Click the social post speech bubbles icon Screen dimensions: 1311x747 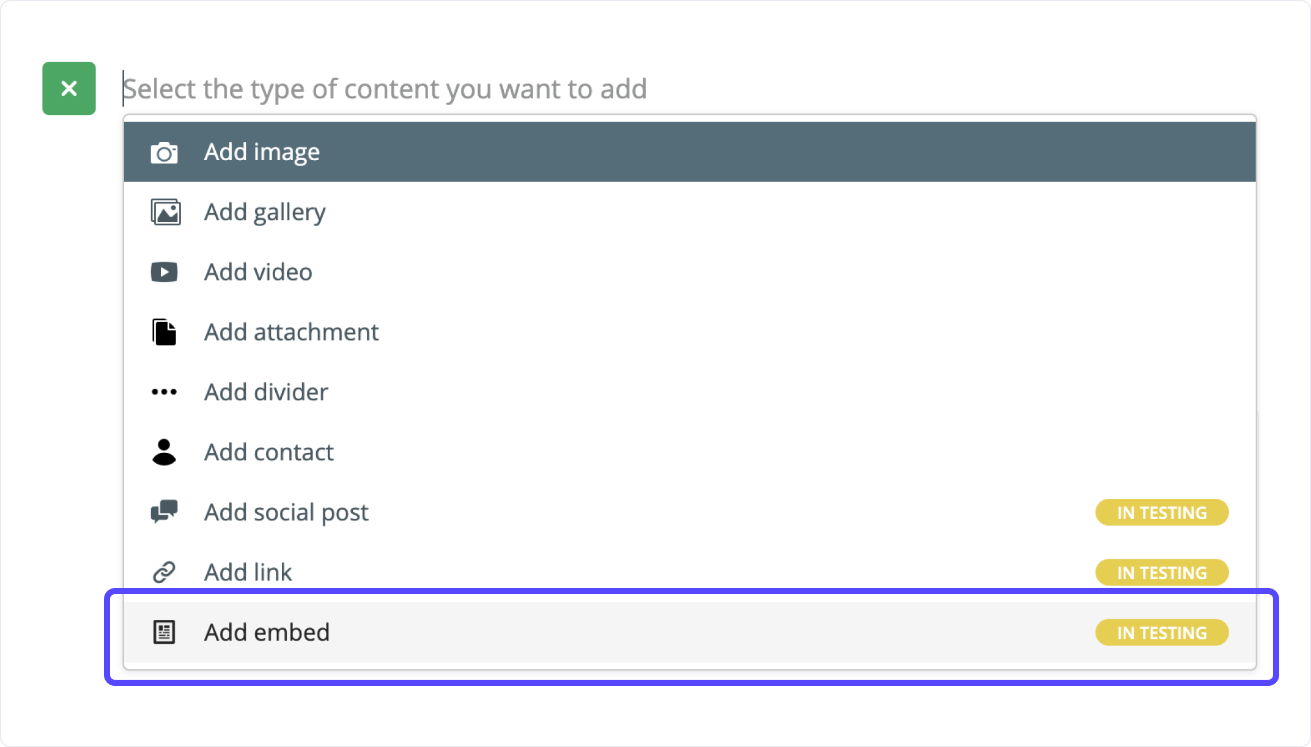point(164,512)
